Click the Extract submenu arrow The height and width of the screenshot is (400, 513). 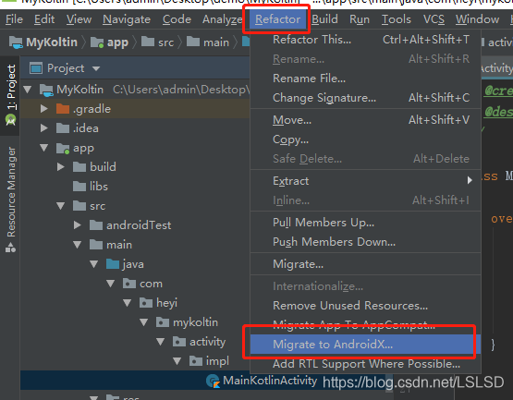[x=470, y=180]
